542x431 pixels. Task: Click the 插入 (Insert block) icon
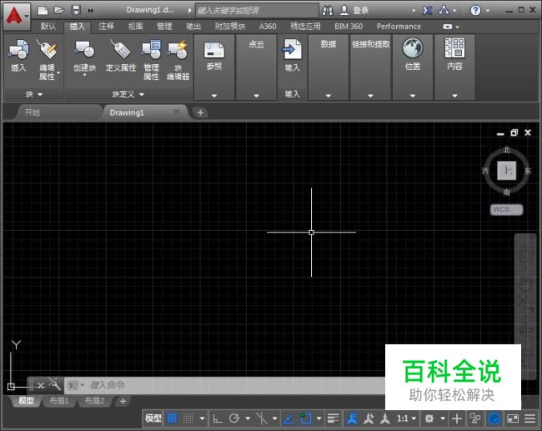(18, 51)
